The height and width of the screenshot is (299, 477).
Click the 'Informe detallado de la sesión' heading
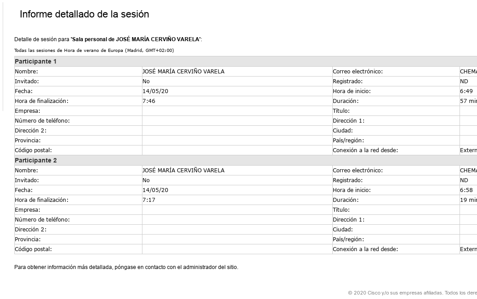click(x=84, y=14)
